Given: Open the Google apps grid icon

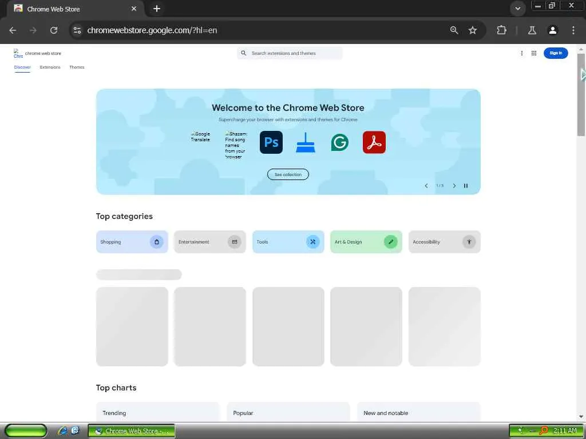Looking at the screenshot, I should 534,53.
